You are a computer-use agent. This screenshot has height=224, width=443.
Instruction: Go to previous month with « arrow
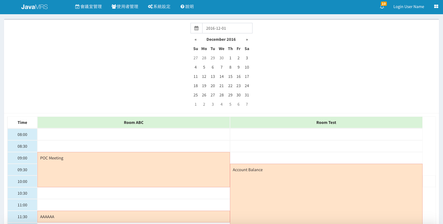(x=196, y=40)
